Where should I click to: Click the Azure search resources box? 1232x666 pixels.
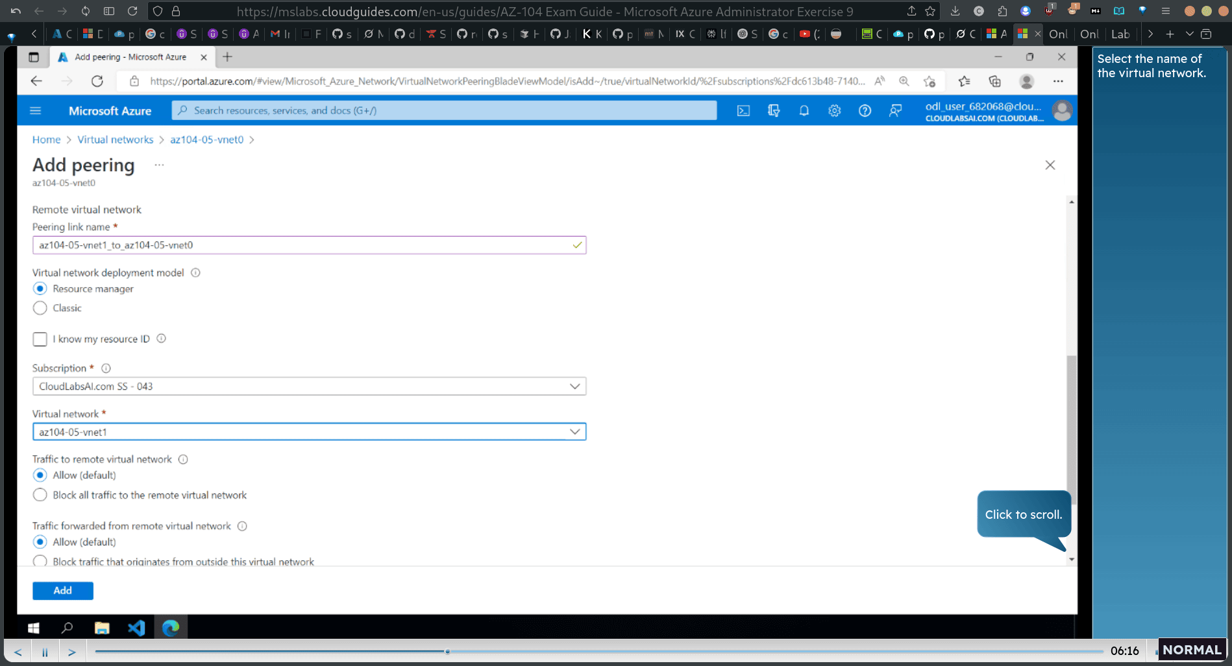point(444,111)
